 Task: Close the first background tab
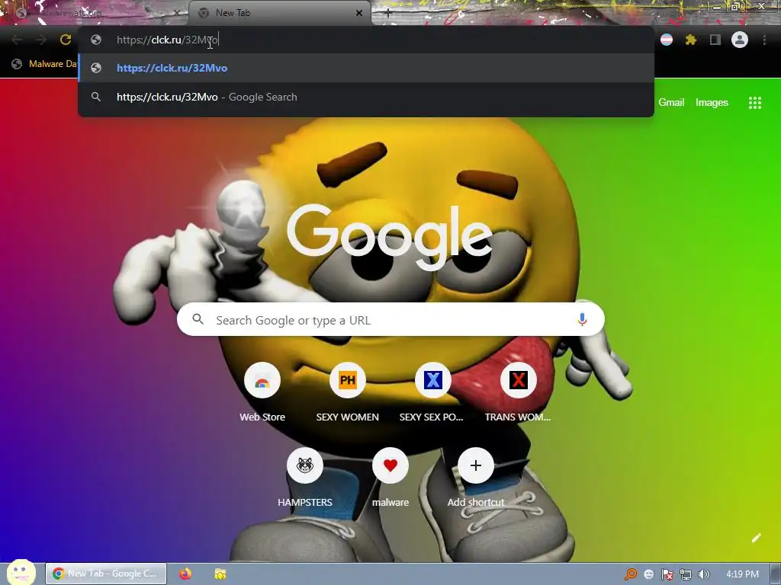coord(177,13)
